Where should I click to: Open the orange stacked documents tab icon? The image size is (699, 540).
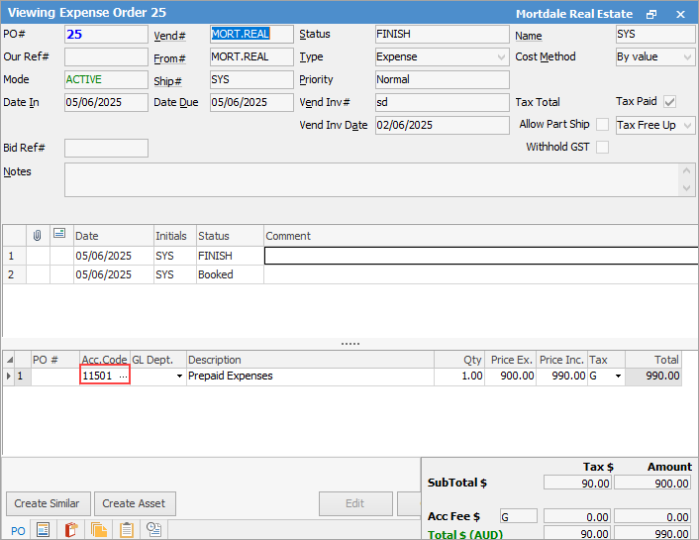[99, 530]
